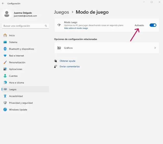Click the Windows Update icon
163x144 pixels.
point(5,110)
